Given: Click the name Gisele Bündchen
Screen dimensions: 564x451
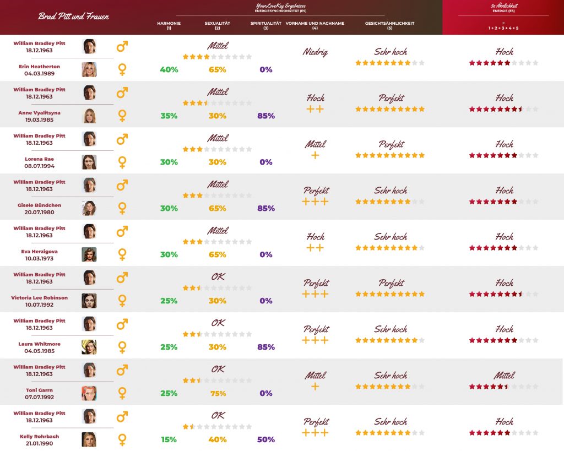Looking at the screenshot, I should 40,205.
